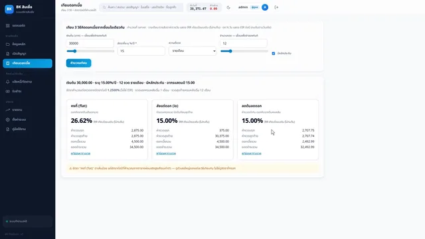
Task: Open the sidebar item with folder icon
Action: [x=27, y=44]
